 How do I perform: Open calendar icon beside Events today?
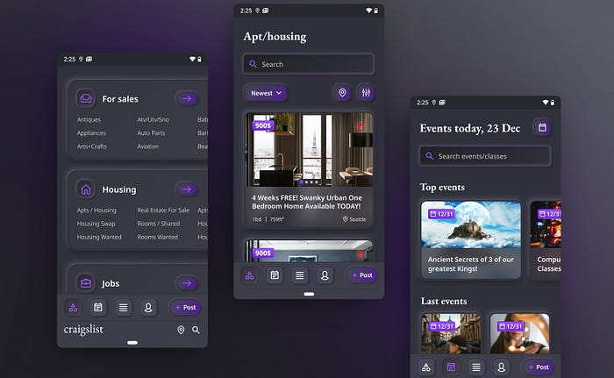point(542,127)
